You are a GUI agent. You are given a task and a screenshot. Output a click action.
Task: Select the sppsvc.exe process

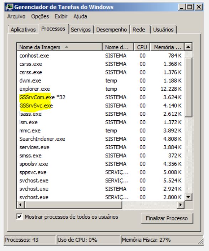[100, 172]
